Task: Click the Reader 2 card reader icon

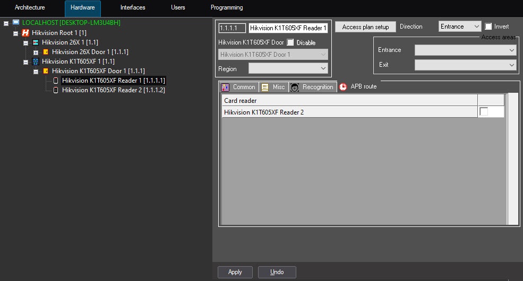Action: click(56, 90)
